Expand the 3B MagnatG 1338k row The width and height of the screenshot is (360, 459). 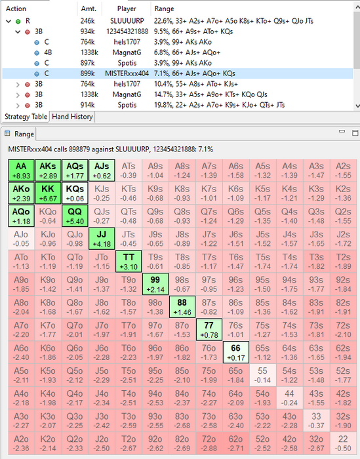(18, 95)
